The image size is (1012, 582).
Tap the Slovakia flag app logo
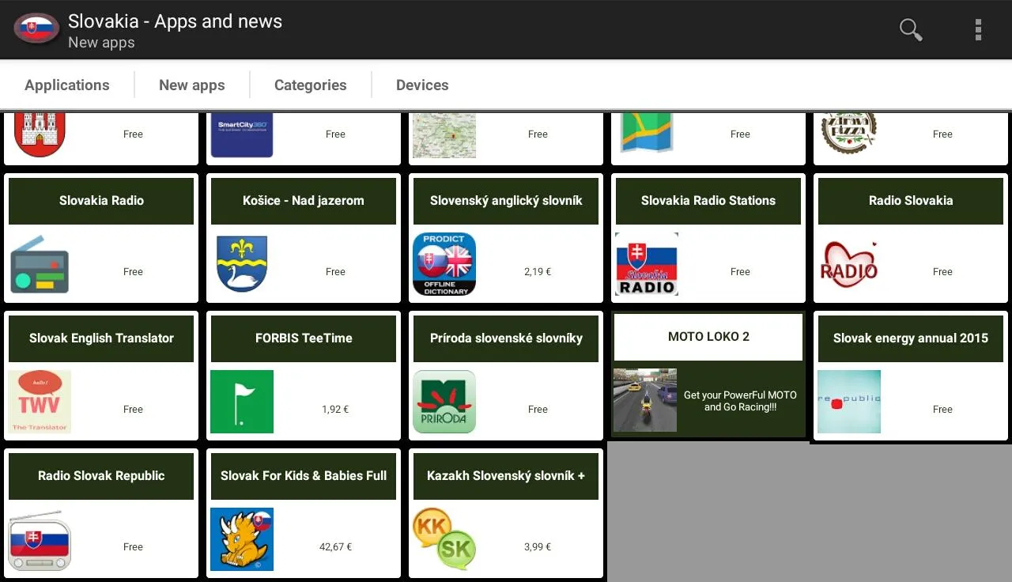click(36, 30)
